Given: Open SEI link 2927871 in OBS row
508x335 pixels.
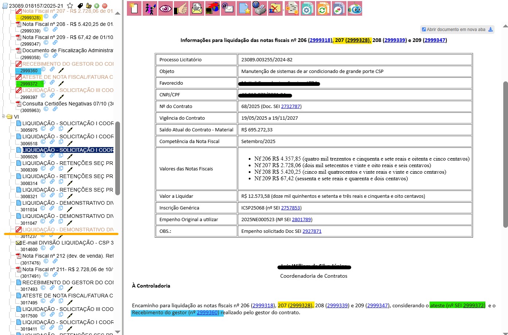Looking at the screenshot, I should pyautogui.click(x=312, y=231).
